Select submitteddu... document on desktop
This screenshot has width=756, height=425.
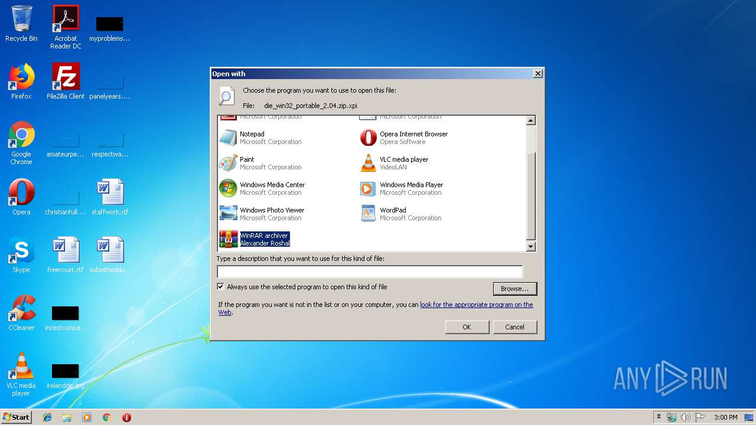[110, 255]
